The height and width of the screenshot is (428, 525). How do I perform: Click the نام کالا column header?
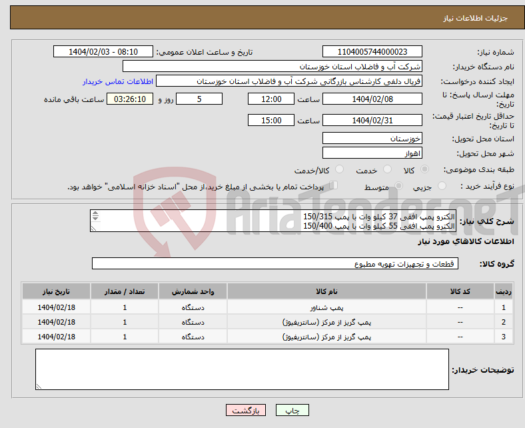326,292
